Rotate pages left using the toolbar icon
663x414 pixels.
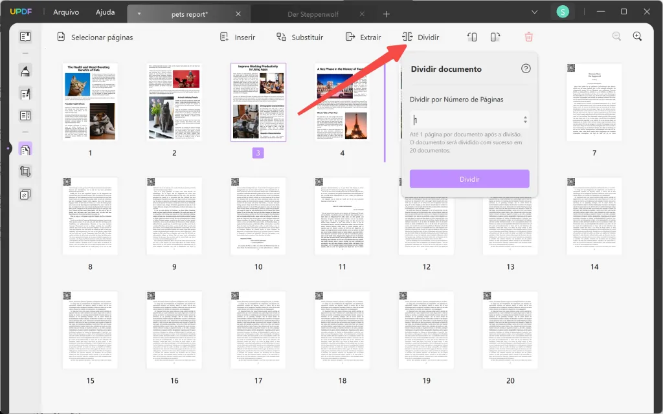coord(471,37)
